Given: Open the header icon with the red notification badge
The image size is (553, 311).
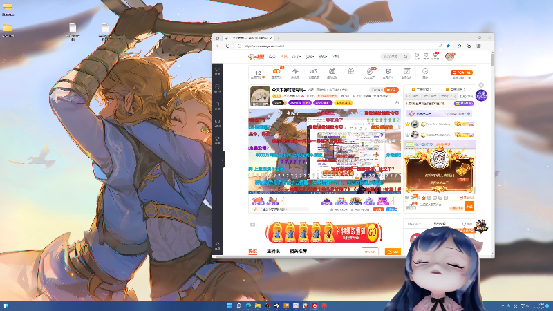Looking at the screenshot, I should [x=435, y=57].
